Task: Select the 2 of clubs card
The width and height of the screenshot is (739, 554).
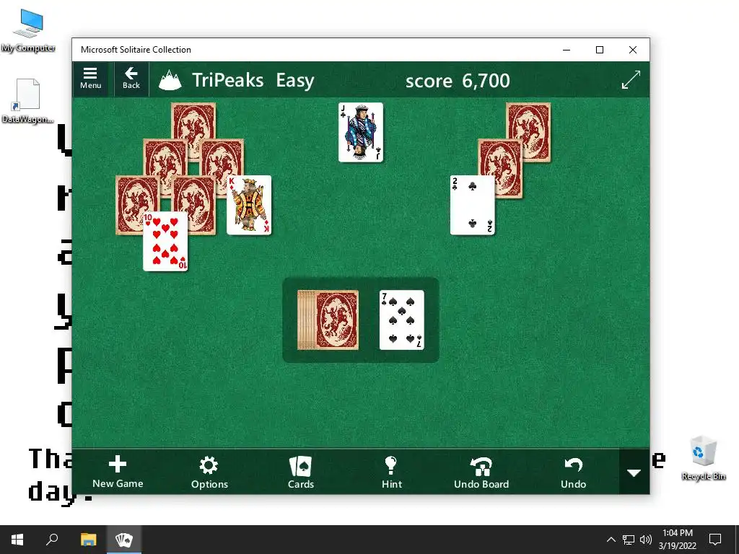Action: (472, 205)
